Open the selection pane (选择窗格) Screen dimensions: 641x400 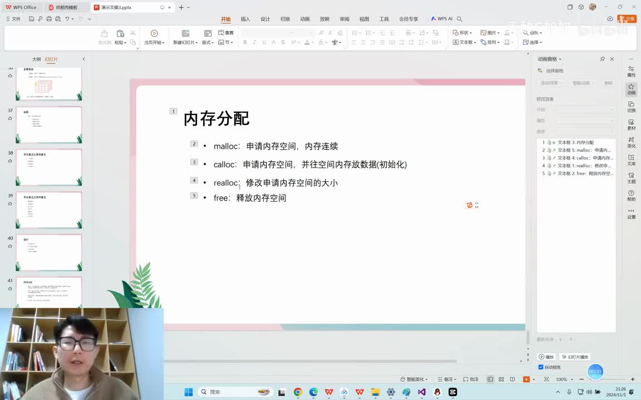pyautogui.click(x=551, y=71)
